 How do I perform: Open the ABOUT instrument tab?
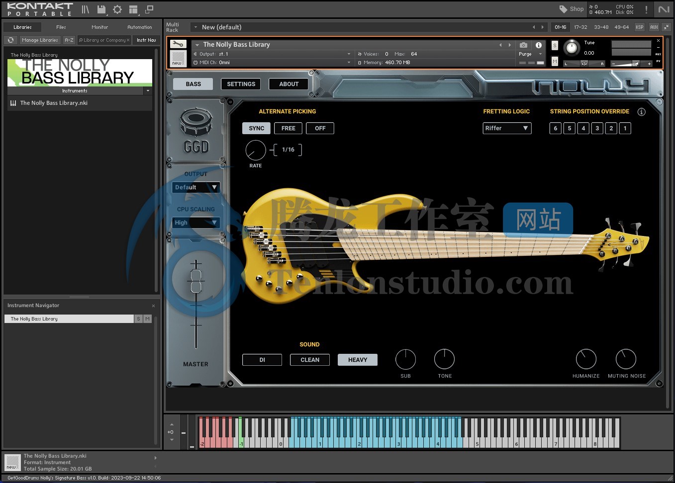289,84
